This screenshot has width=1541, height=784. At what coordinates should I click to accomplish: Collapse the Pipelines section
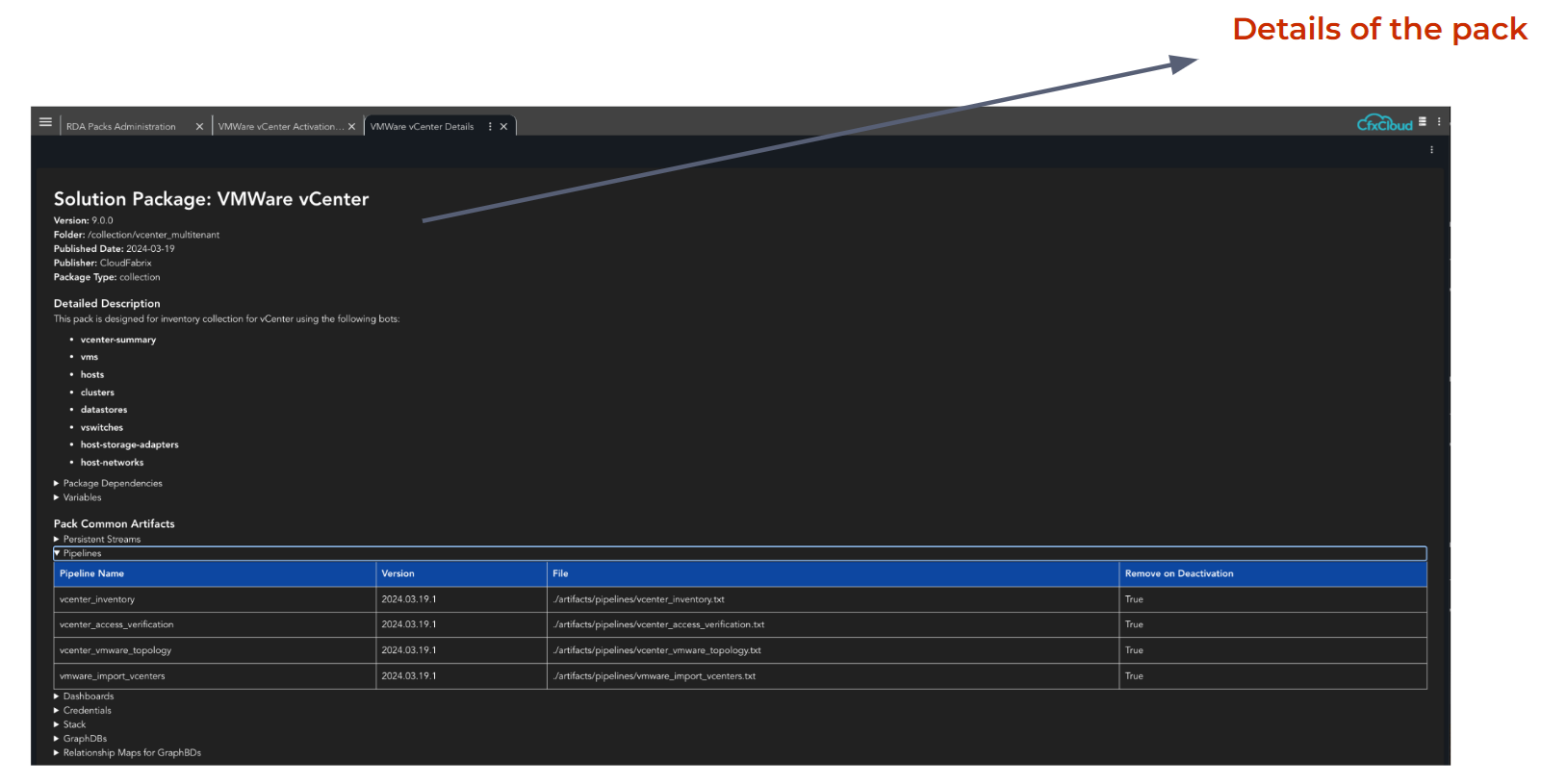pyautogui.click(x=82, y=554)
